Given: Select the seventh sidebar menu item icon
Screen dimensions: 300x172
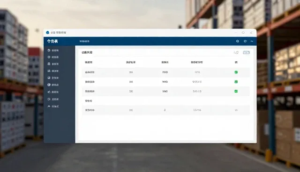Looking at the screenshot, I should tap(49, 92).
